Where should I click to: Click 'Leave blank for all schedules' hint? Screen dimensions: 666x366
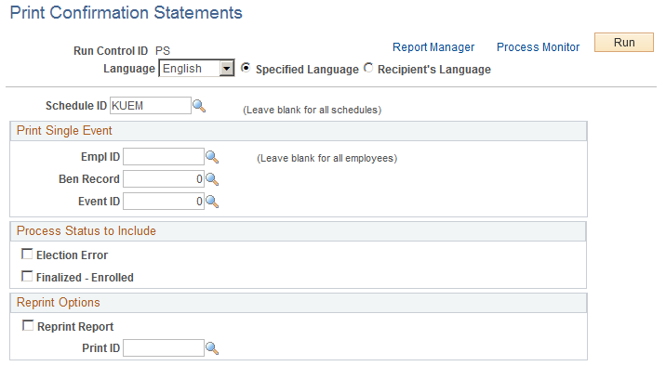click(313, 111)
